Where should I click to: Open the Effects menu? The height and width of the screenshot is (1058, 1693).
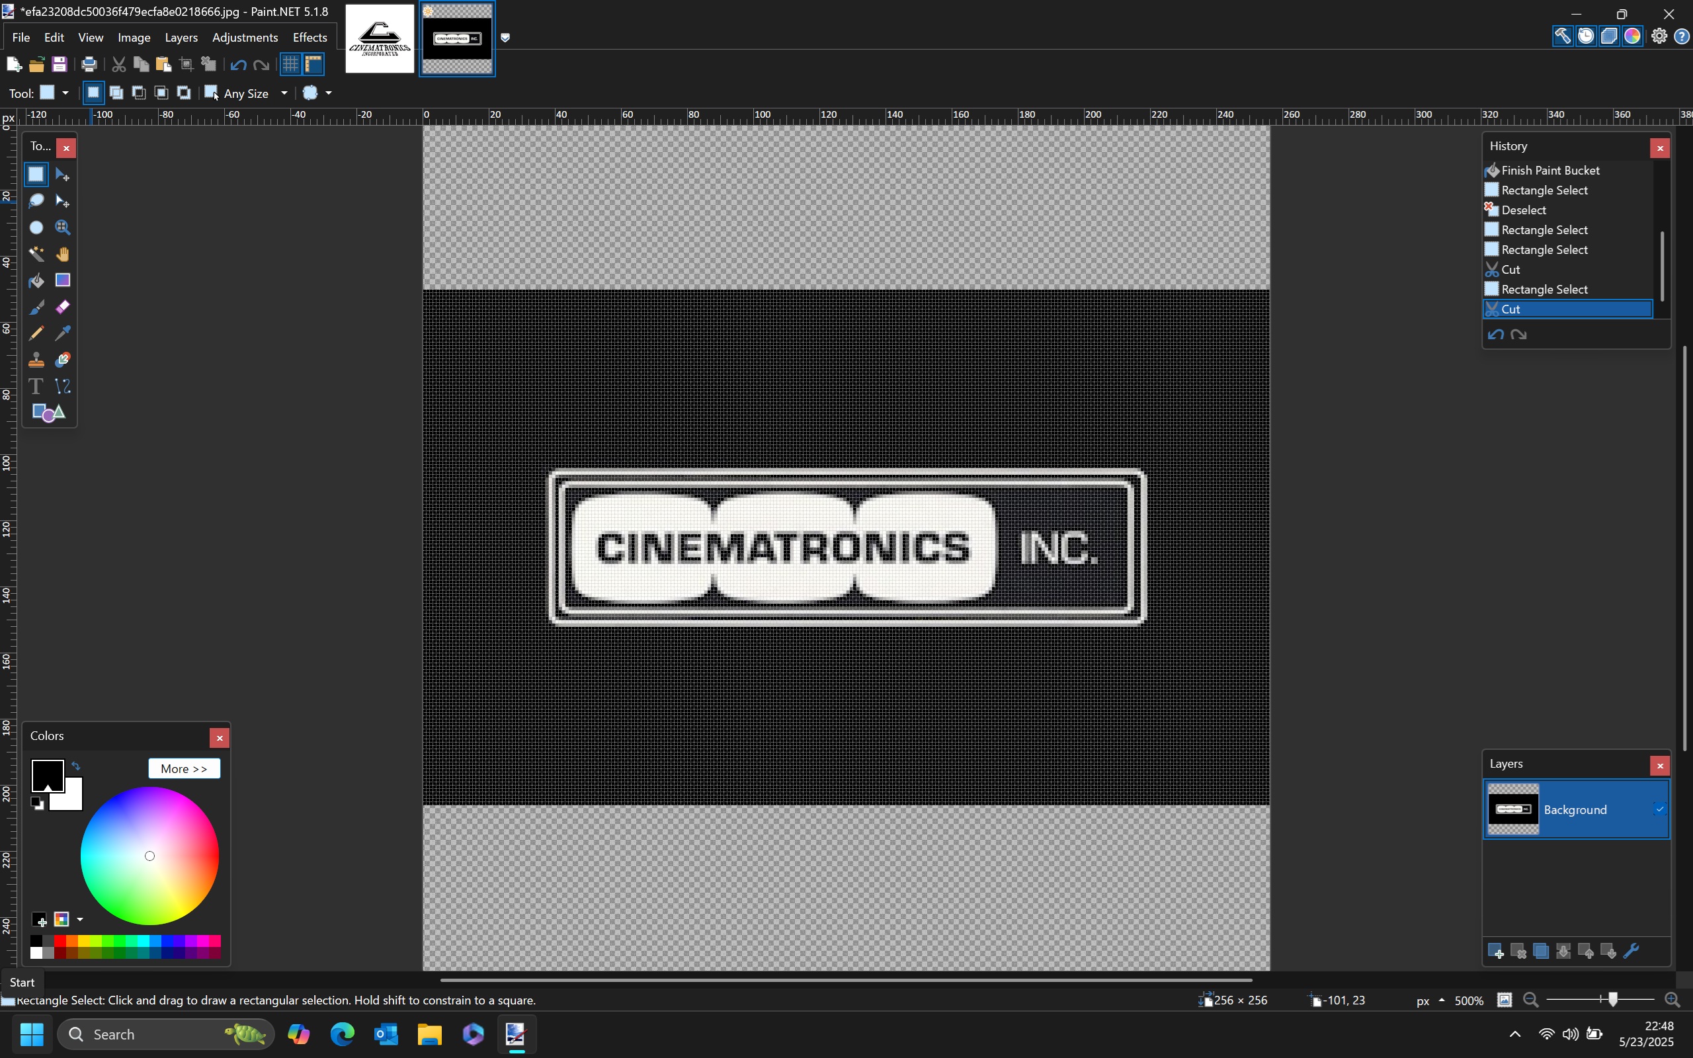[310, 38]
